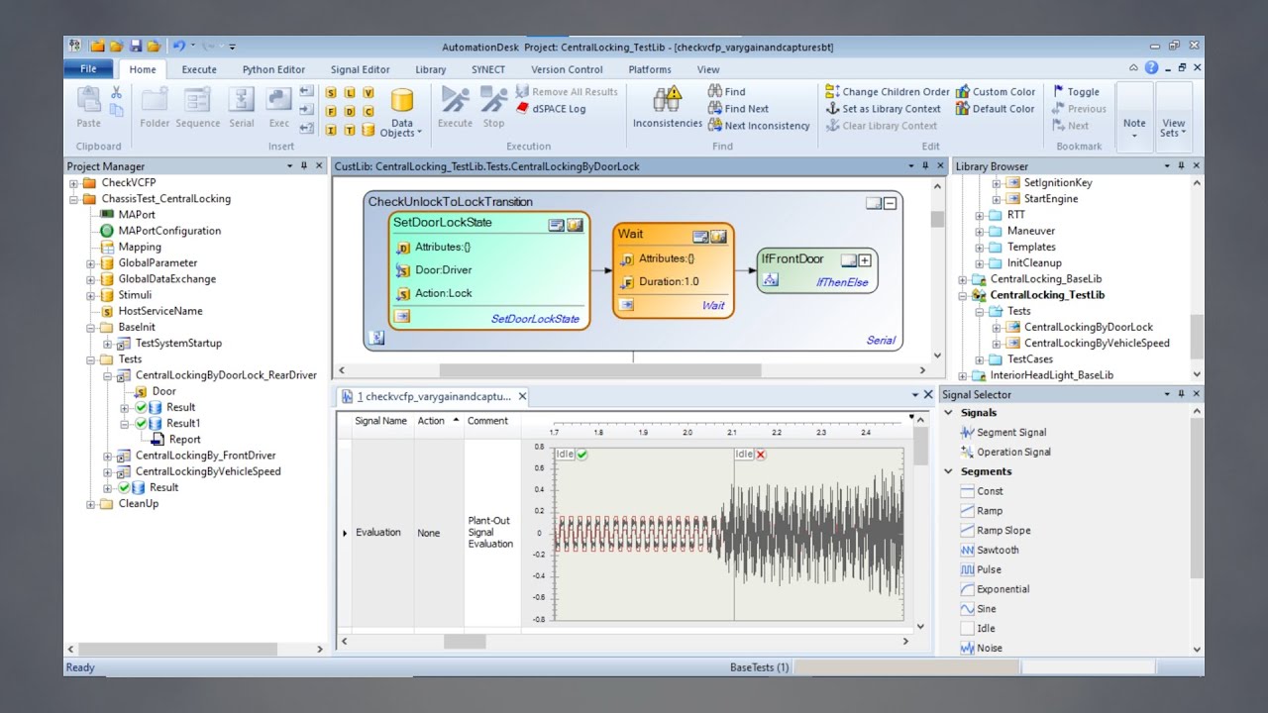Click Find in the ribbon
Viewport: 1268px width, 713px height.
(x=727, y=92)
